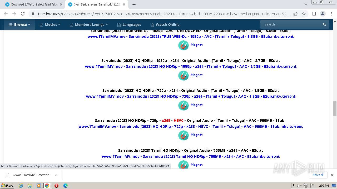The width and height of the screenshot is (337, 189).
Task: Bookmark this page with the star
Action: 304,14
